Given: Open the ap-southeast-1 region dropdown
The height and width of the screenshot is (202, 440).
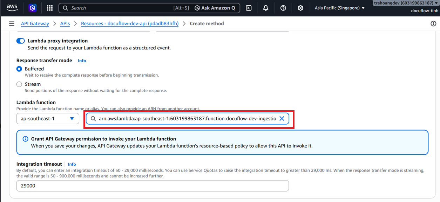Looking at the screenshot, I should click(x=48, y=118).
